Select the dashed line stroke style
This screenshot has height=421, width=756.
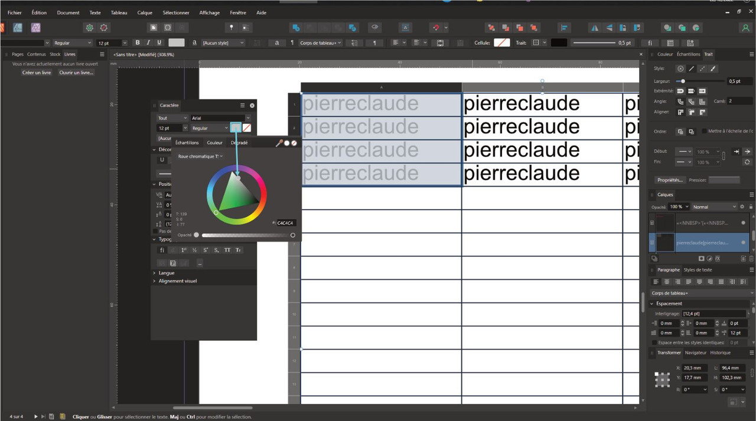(x=702, y=68)
